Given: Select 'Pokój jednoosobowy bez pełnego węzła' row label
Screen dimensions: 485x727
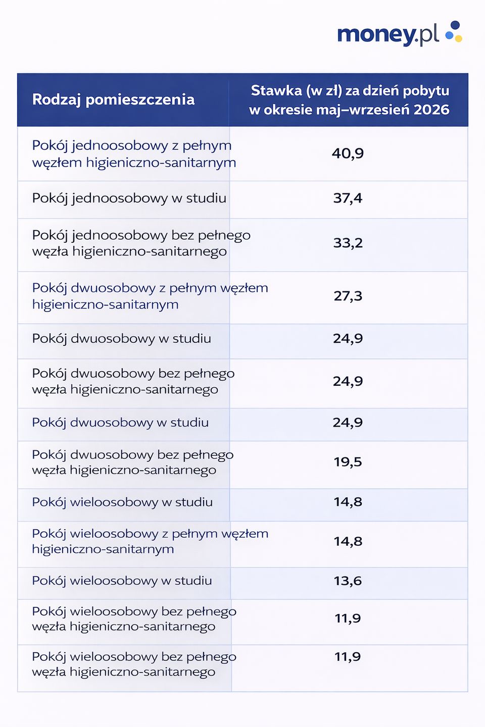Looking at the screenshot, I should click(141, 243).
